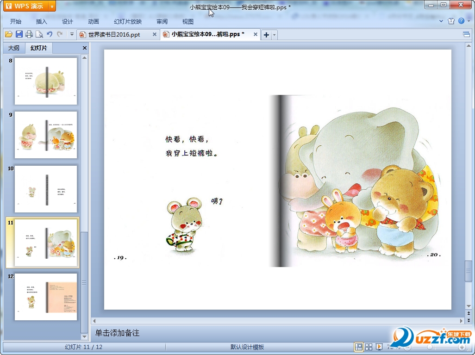This screenshot has width=475, height=355.
Task: Open the WPS 演示 application menu
Action: pos(25,6)
